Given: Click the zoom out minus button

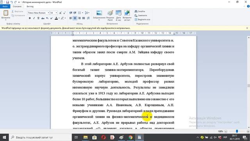Looking at the screenshot, I should (226, 132).
